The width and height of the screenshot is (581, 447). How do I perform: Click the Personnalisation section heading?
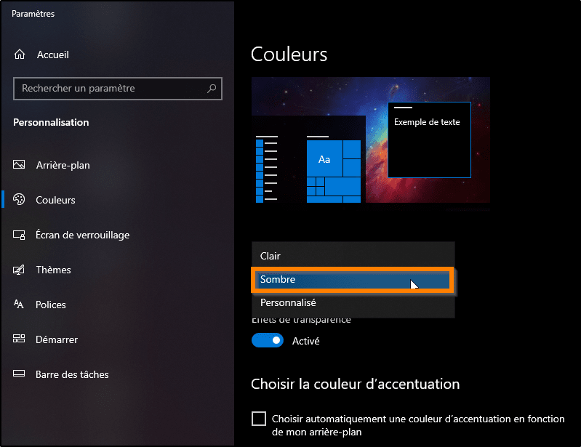pos(51,122)
